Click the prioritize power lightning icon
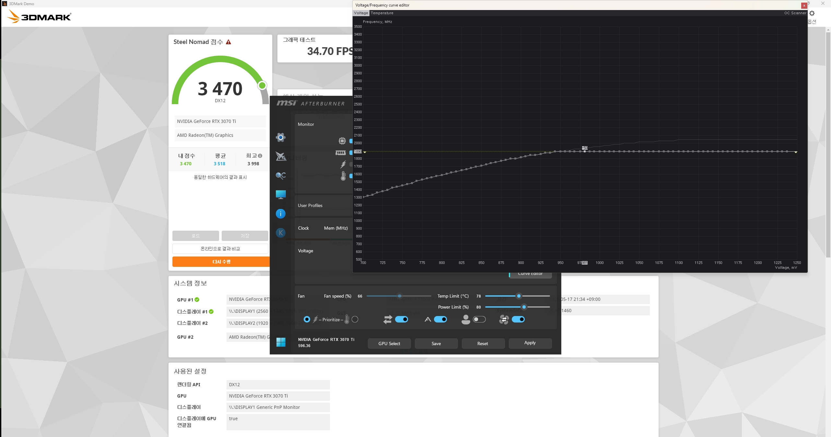The height and width of the screenshot is (437, 831). coord(315,320)
